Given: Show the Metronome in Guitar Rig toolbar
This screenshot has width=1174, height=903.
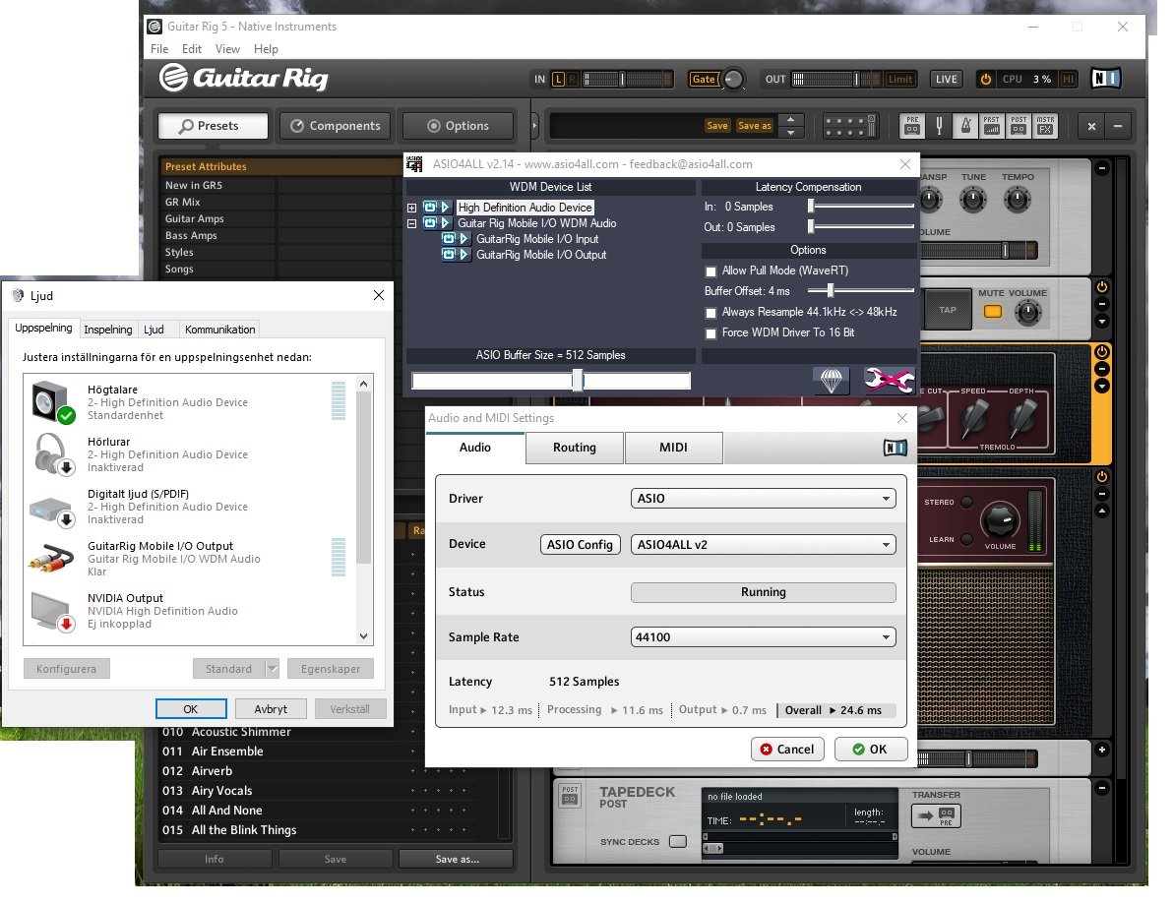Looking at the screenshot, I should point(965,125).
